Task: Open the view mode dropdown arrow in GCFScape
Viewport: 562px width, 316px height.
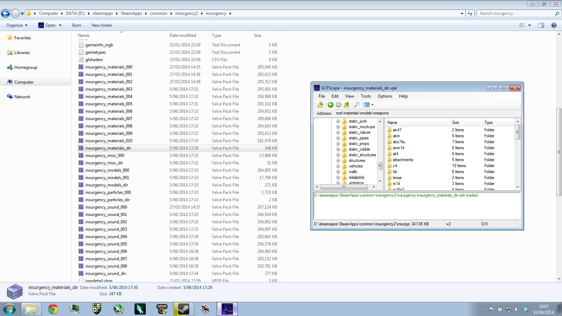Action: (x=372, y=105)
